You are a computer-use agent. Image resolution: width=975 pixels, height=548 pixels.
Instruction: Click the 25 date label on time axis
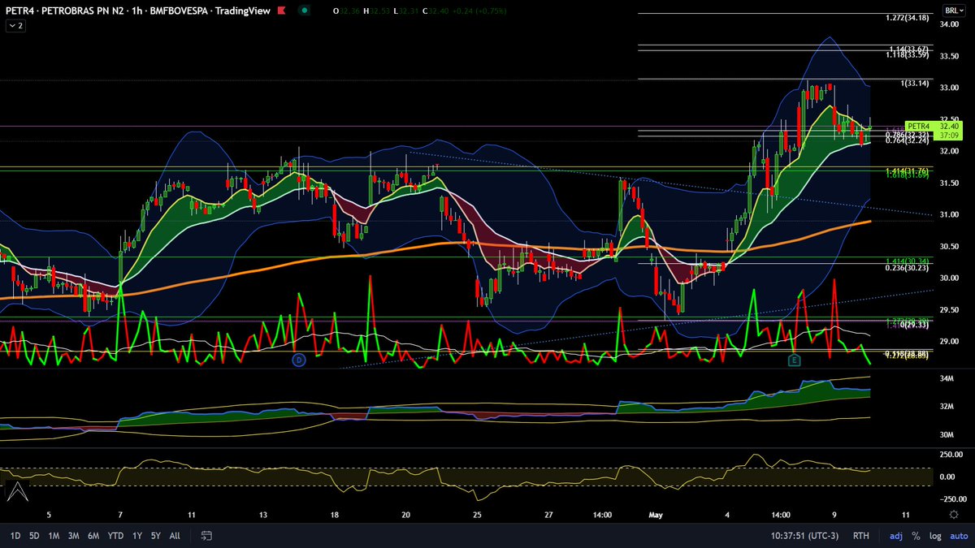pyautogui.click(x=478, y=515)
